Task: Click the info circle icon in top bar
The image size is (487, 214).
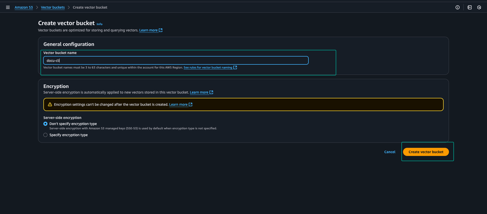Action: [458, 7]
